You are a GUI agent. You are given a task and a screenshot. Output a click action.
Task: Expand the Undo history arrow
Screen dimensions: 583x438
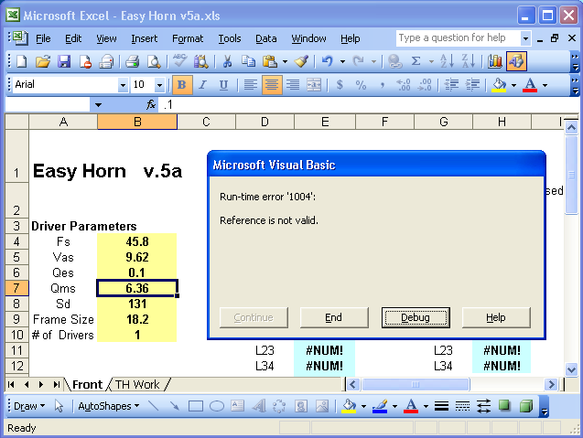[342, 61]
